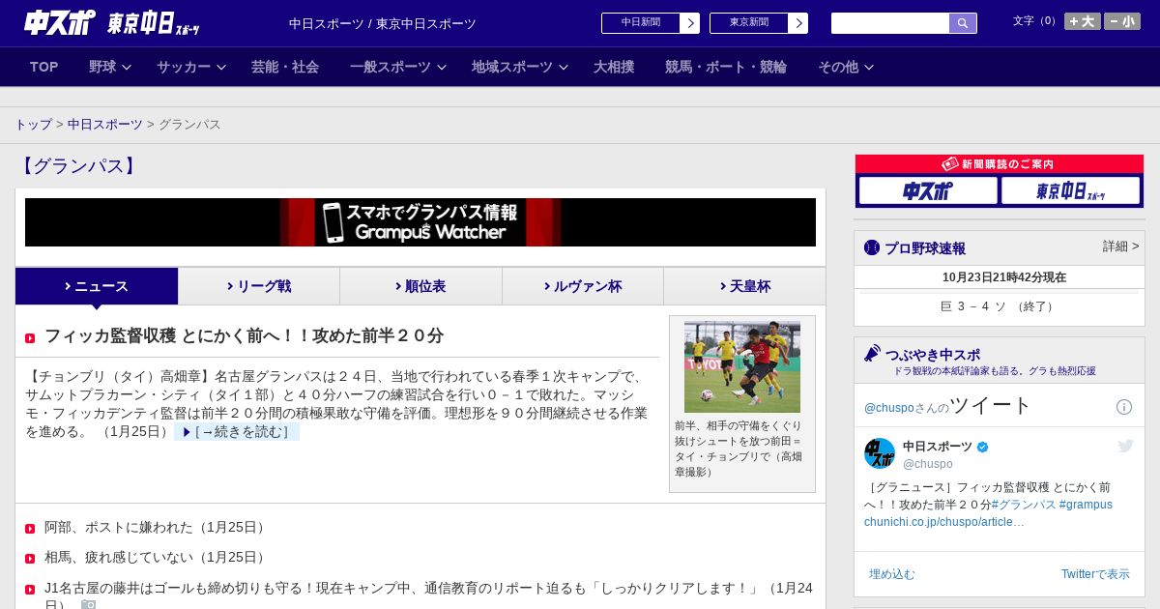Screen dimensions: 1160x609
Task: Increase text size with ＋大 button
Action: (x=1083, y=21)
